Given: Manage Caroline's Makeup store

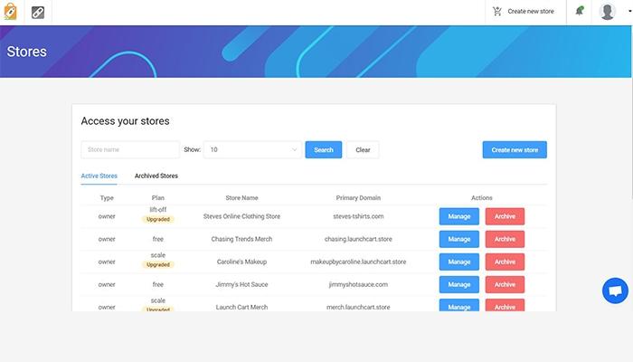Looking at the screenshot, I should 459,262.
